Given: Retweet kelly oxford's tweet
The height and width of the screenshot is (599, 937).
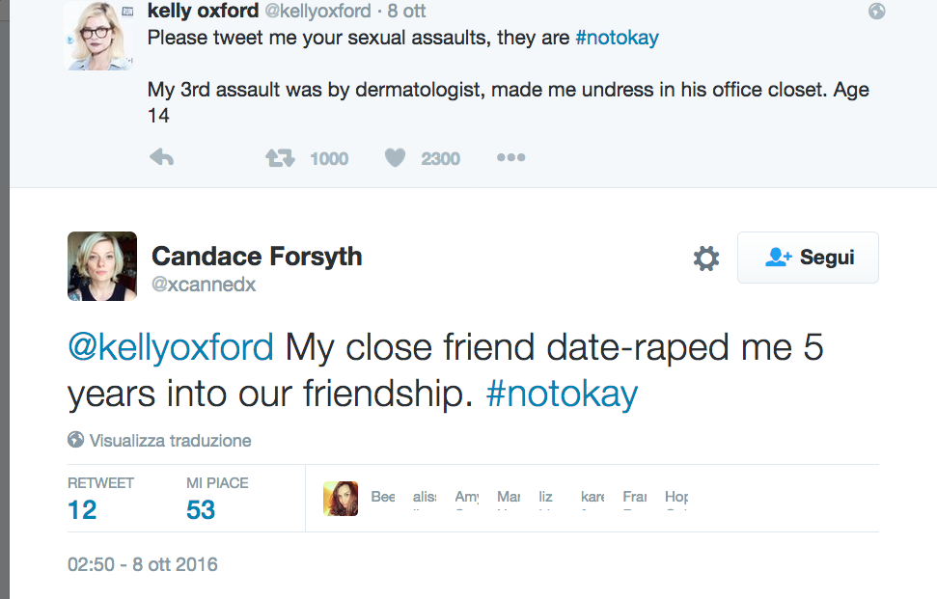Looking at the screenshot, I should (x=280, y=158).
